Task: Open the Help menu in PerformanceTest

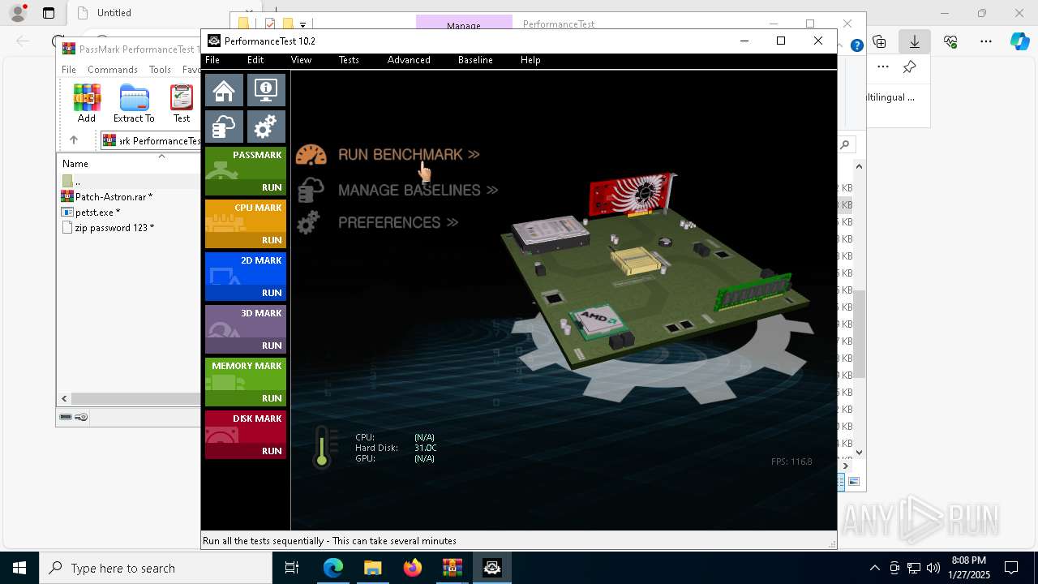Action: (530, 60)
